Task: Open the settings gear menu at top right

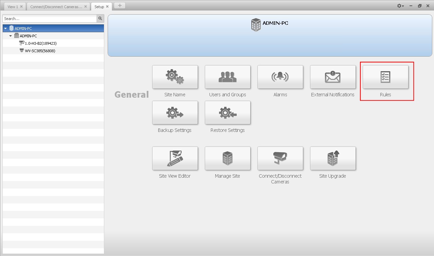Action: pos(401,6)
